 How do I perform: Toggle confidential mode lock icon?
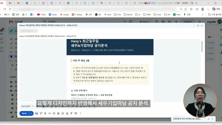click(x=67, y=113)
